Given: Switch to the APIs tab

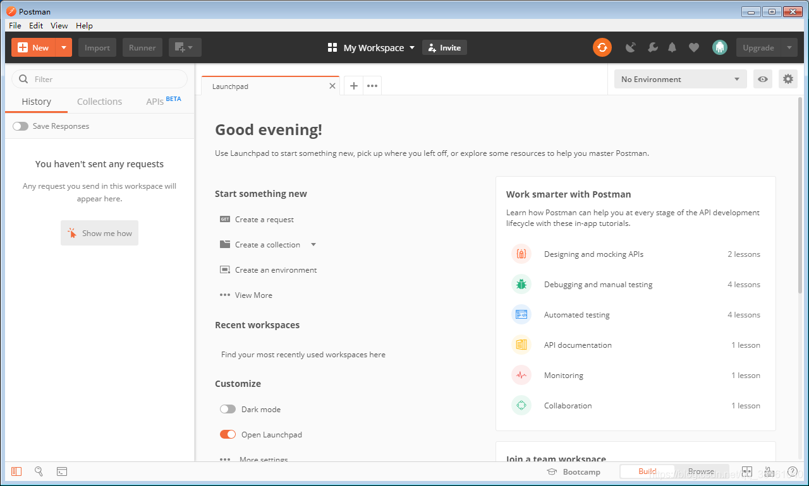Looking at the screenshot, I should pos(163,101).
